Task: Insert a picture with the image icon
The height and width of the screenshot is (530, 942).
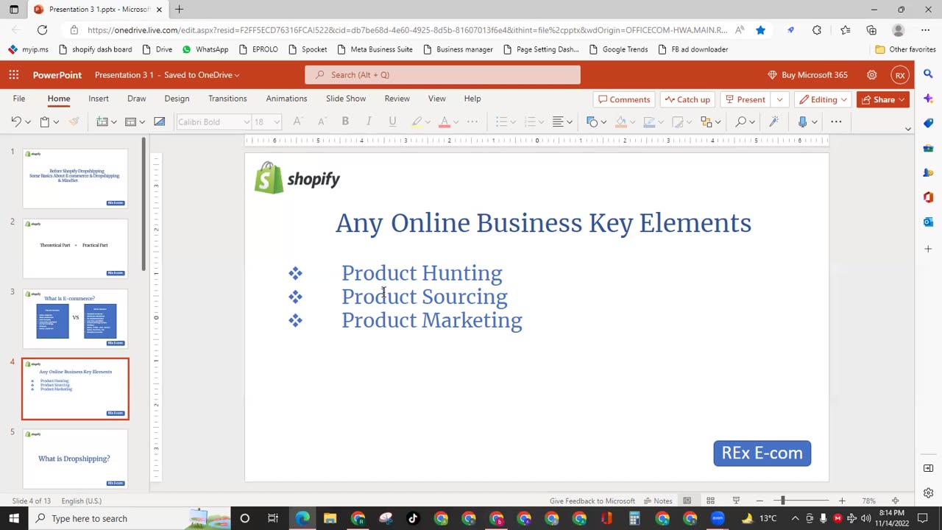Action: 159,121
